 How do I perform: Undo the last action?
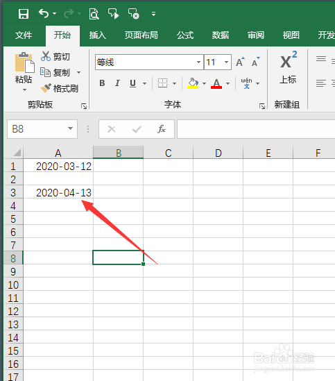pos(44,14)
